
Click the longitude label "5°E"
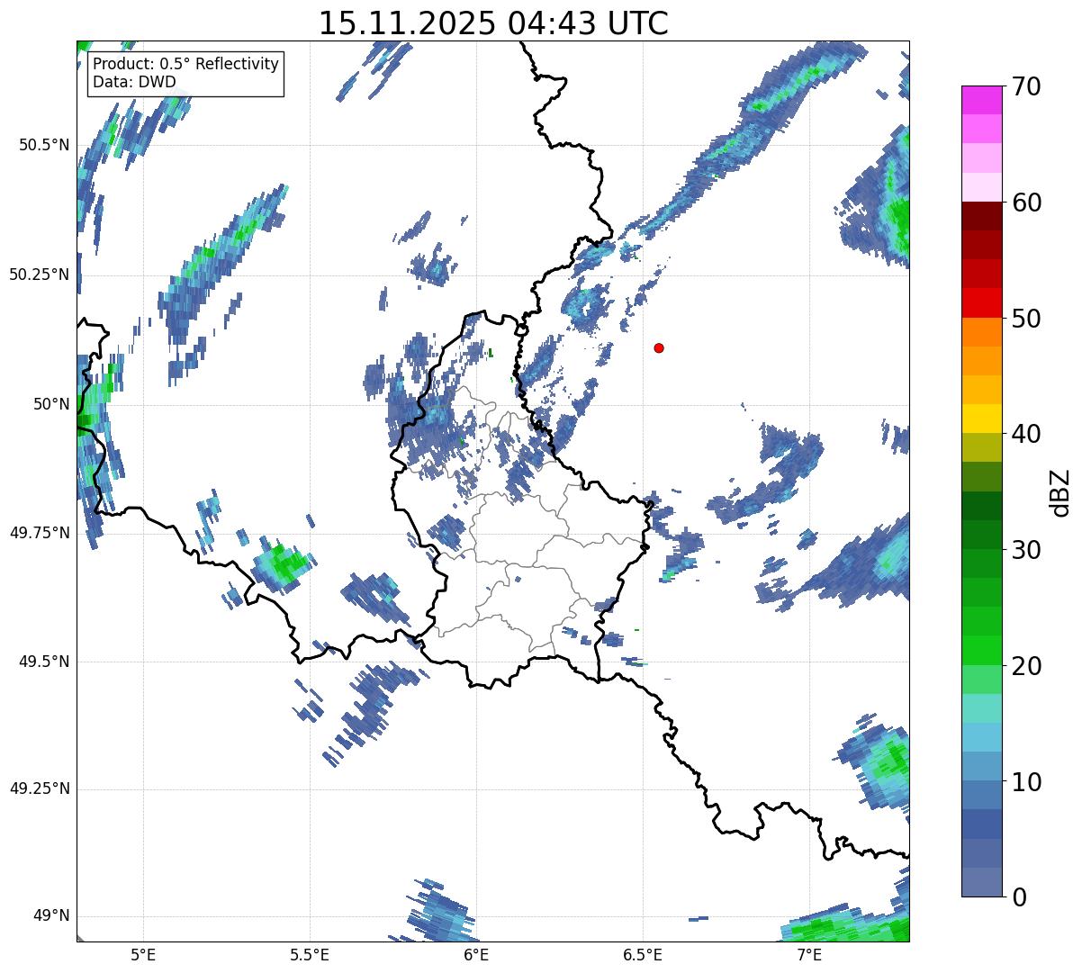click(143, 956)
